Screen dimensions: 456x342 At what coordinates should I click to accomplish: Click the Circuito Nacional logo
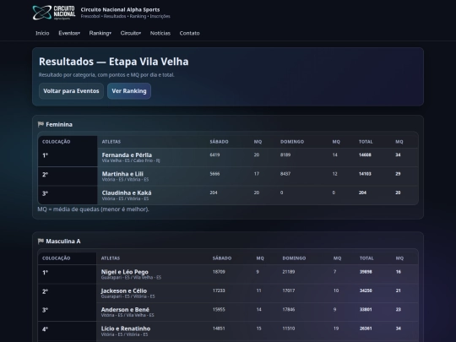click(x=54, y=13)
